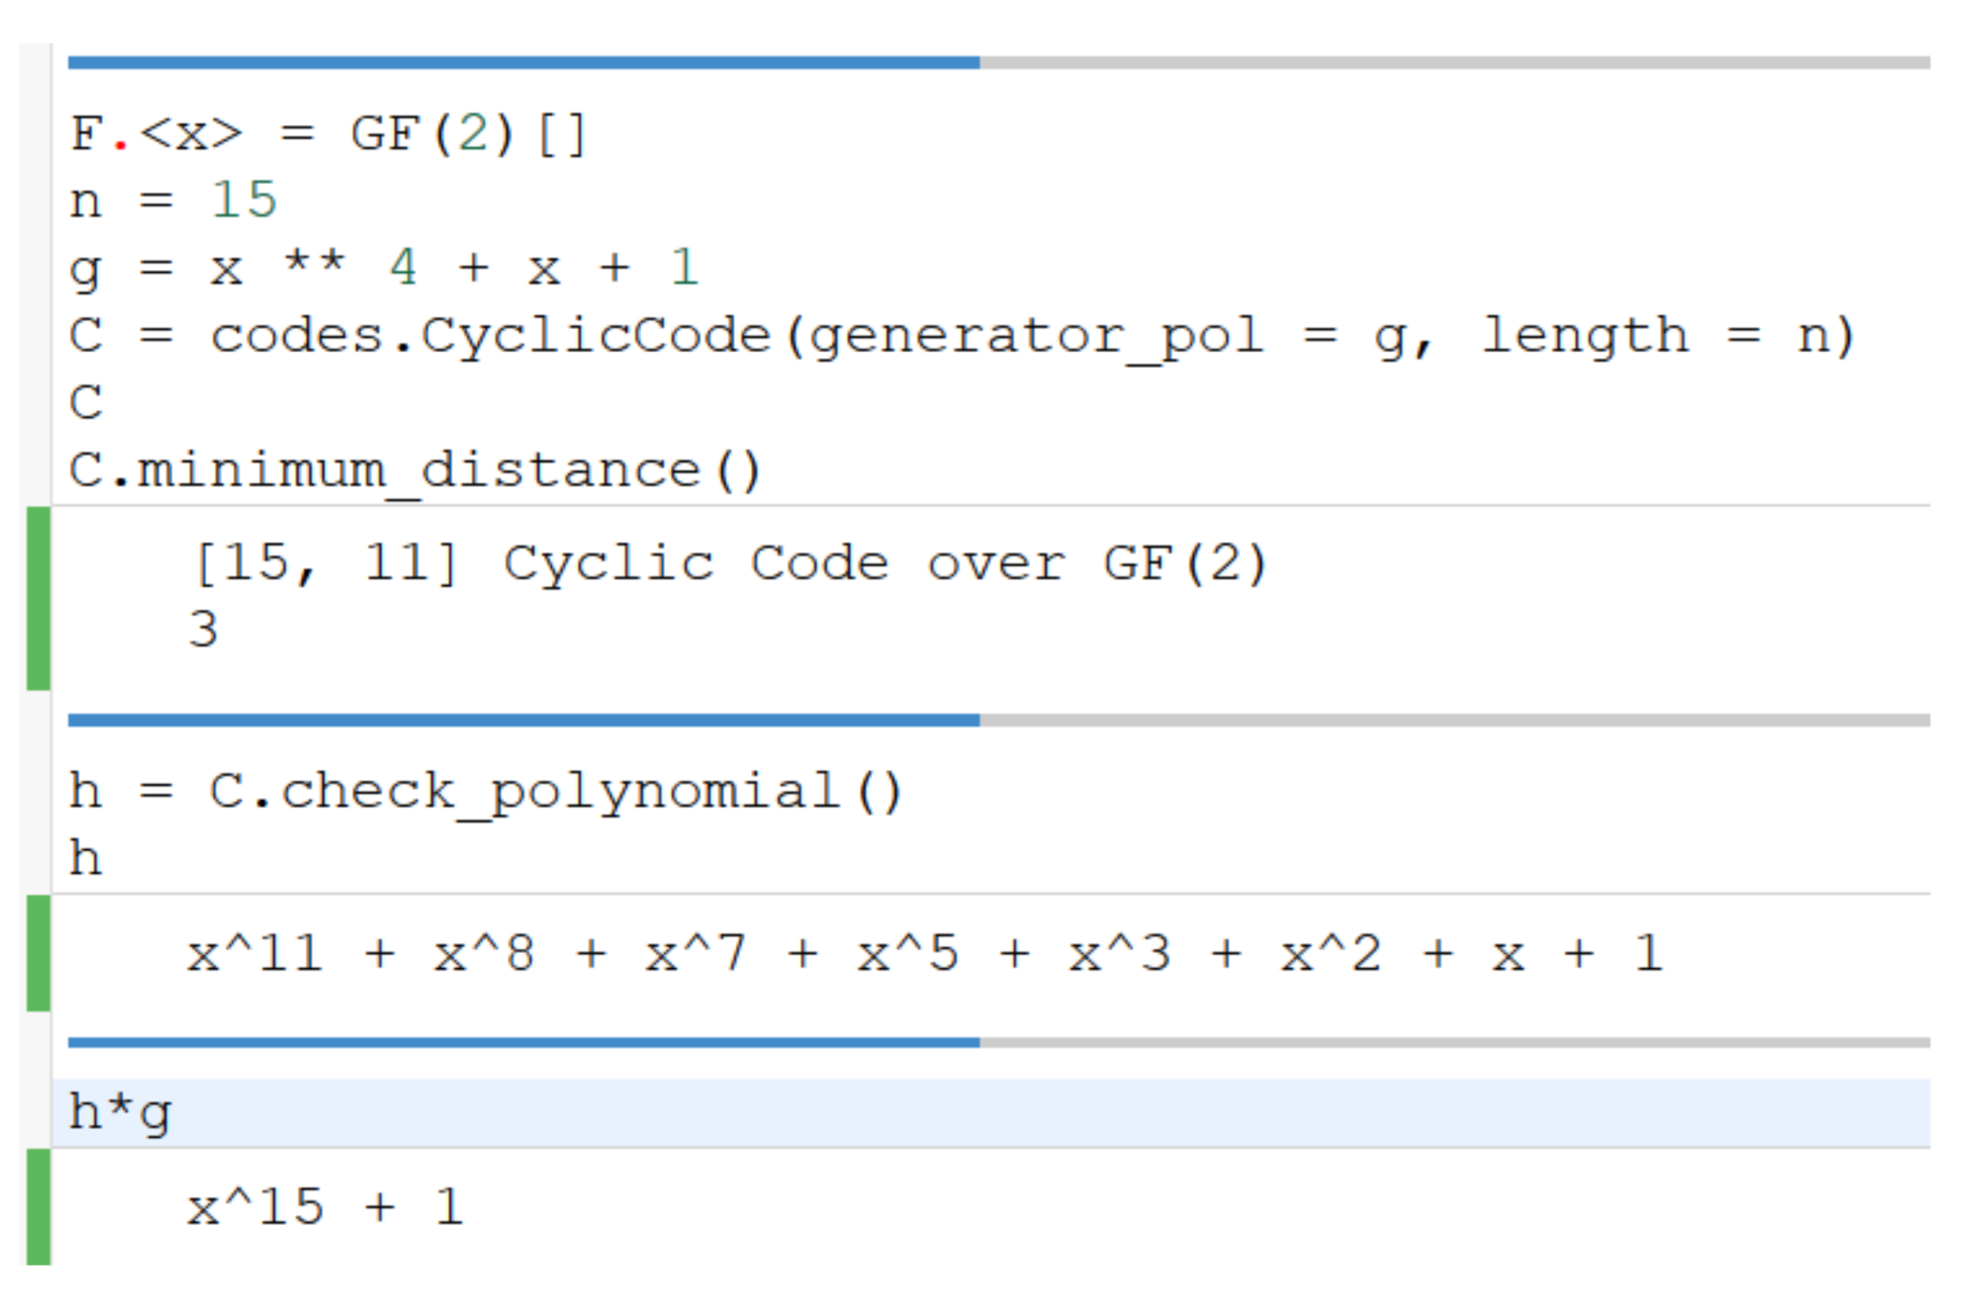Image resolution: width=1980 pixels, height=1306 pixels.
Task: Place cursor in the F.<x> = GF(2)[] line
Action: [329, 133]
